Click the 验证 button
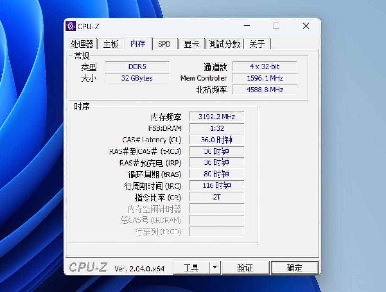The width and height of the screenshot is (386, 292). click(x=245, y=268)
